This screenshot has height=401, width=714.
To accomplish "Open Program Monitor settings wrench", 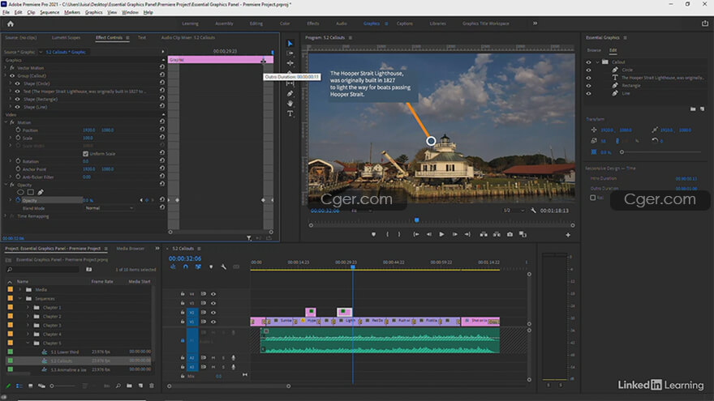I will click(x=533, y=211).
